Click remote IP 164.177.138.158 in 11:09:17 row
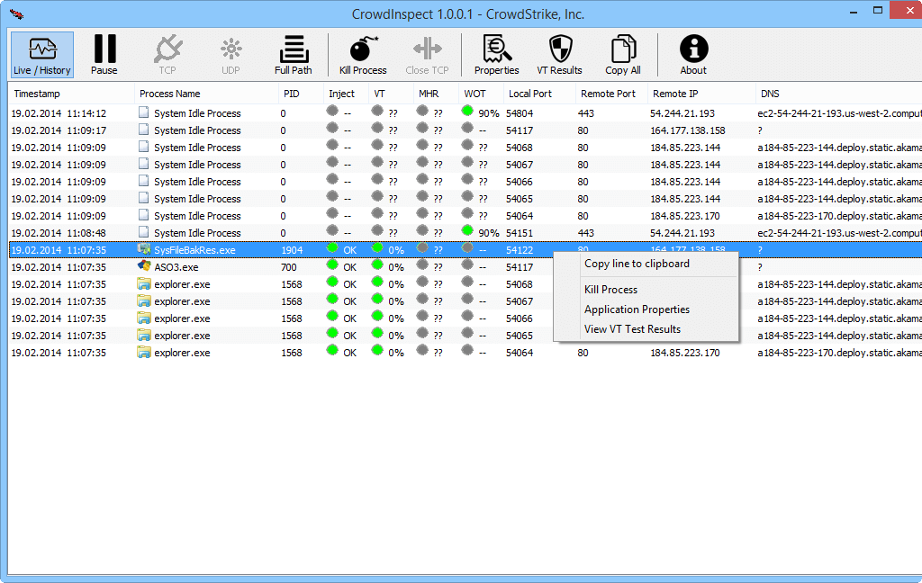This screenshot has width=922, height=583. pos(687,130)
